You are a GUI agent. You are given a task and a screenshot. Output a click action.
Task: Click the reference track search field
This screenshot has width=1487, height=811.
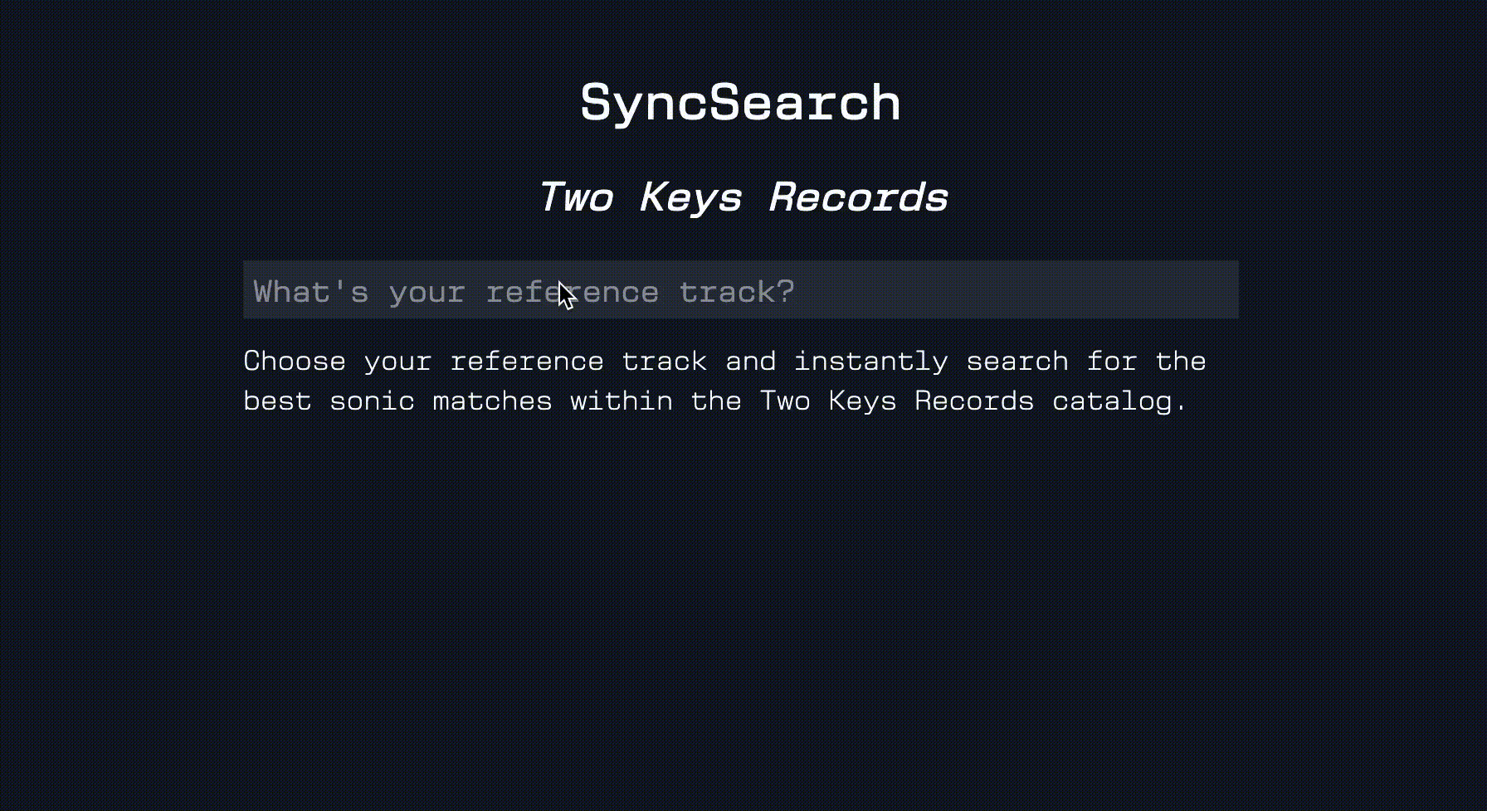(x=740, y=289)
